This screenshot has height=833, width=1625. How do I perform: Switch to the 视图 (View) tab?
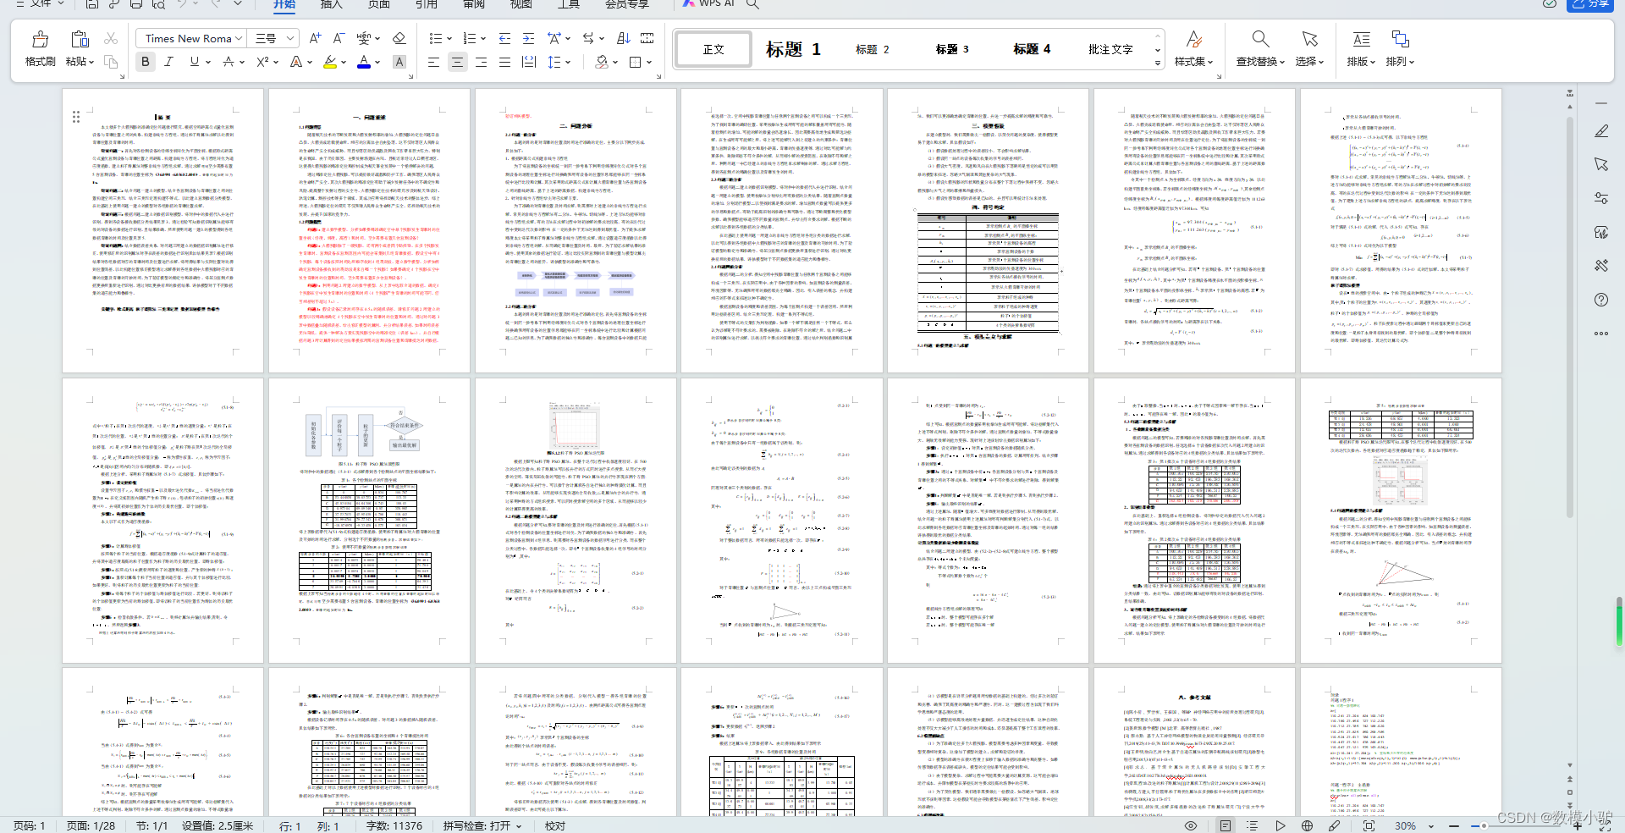[521, 4]
